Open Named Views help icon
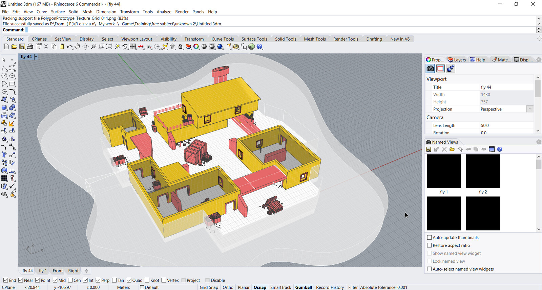Screen dimensions: 542x290 click(x=500, y=149)
